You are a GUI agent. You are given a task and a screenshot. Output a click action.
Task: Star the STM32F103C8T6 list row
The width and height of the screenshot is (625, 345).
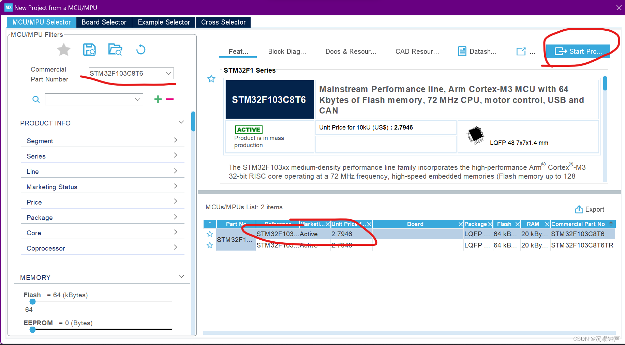click(x=210, y=234)
